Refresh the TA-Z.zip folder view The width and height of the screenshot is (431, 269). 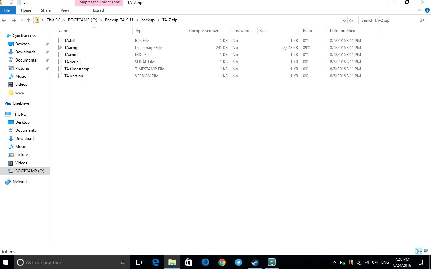pyautogui.click(x=351, y=20)
